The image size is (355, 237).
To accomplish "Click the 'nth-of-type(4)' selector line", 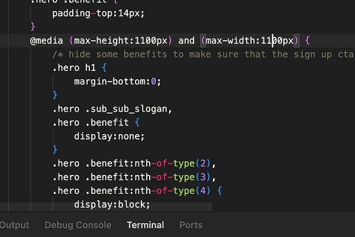I will click(137, 191).
